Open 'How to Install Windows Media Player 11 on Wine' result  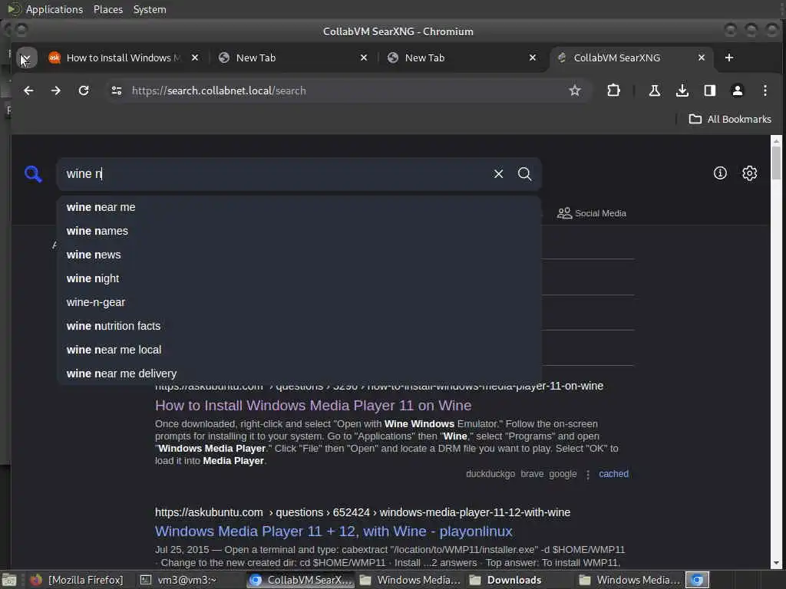[x=313, y=405]
